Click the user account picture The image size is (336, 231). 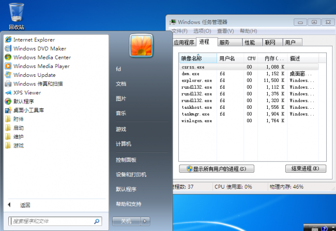pyautogui.click(x=141, y=46)
